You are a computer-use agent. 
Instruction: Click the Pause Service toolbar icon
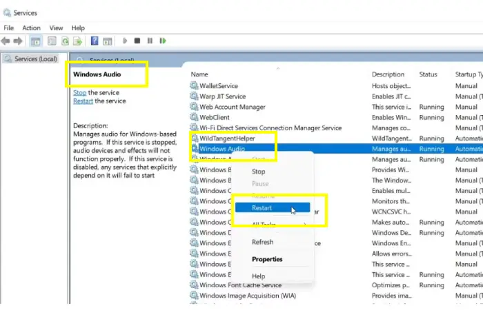point(150,41)
